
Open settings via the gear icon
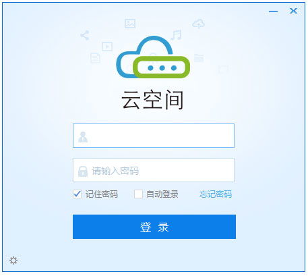coord(13,260)
